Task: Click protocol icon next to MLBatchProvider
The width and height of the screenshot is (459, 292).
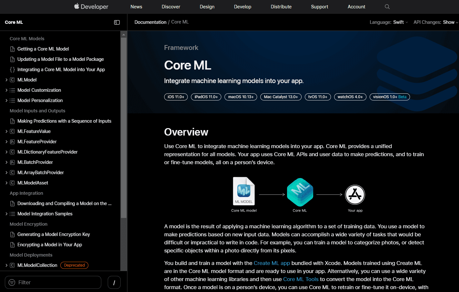Action: [12, 162]
